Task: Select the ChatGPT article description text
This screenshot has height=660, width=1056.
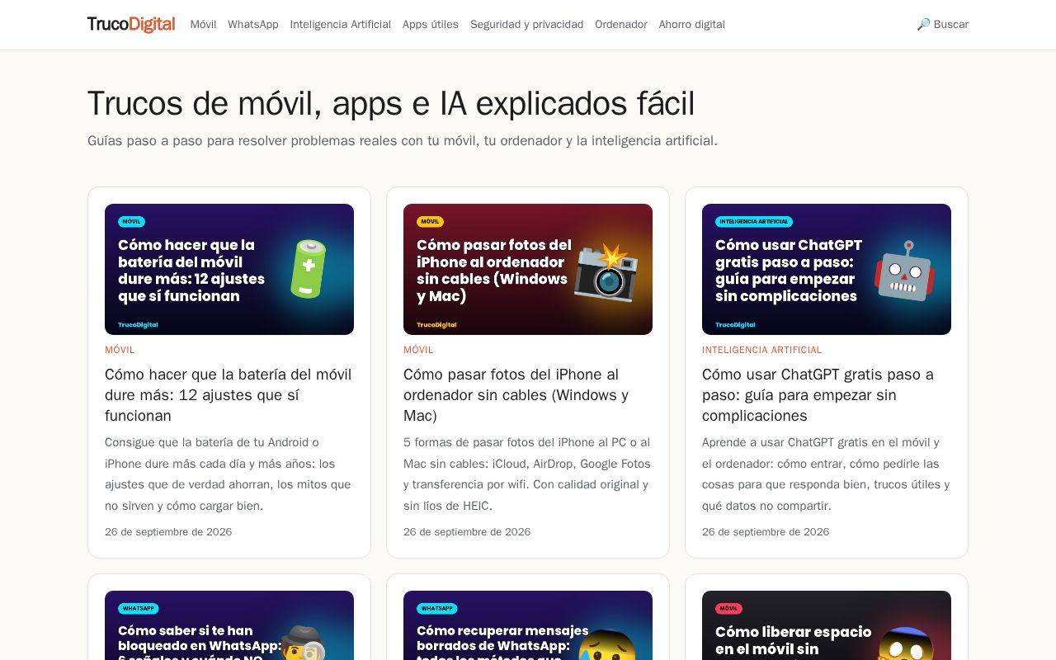Action: 826,474
